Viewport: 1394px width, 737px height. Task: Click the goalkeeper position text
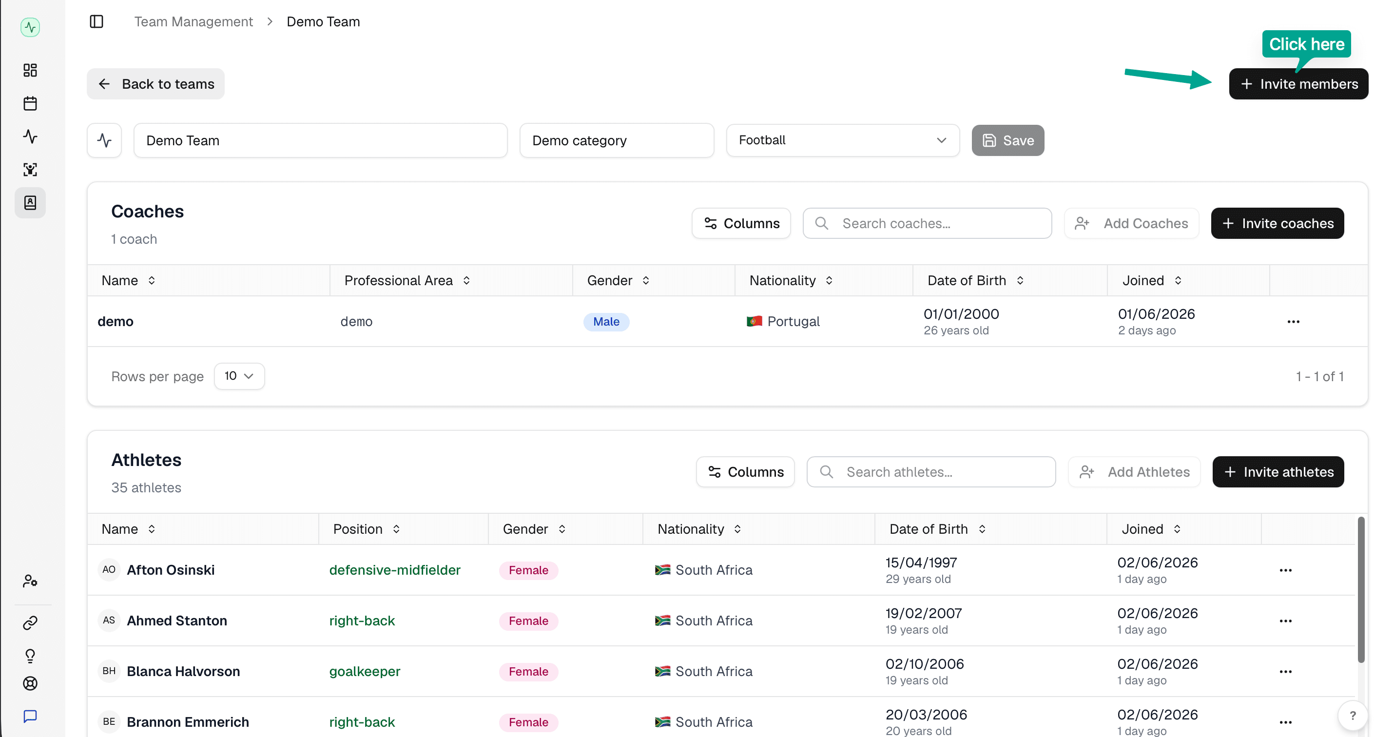coord(365,672)
